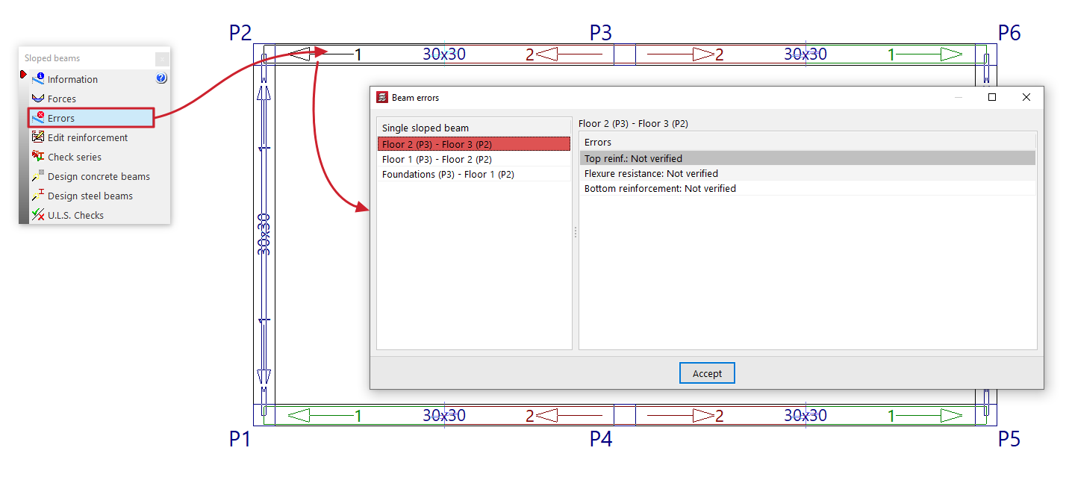The width and height of the screenshot is (1069, 486).
Task: Select Foundations (P3) - Floor 1 (P2) beam
Action: [x=474, y=174]
